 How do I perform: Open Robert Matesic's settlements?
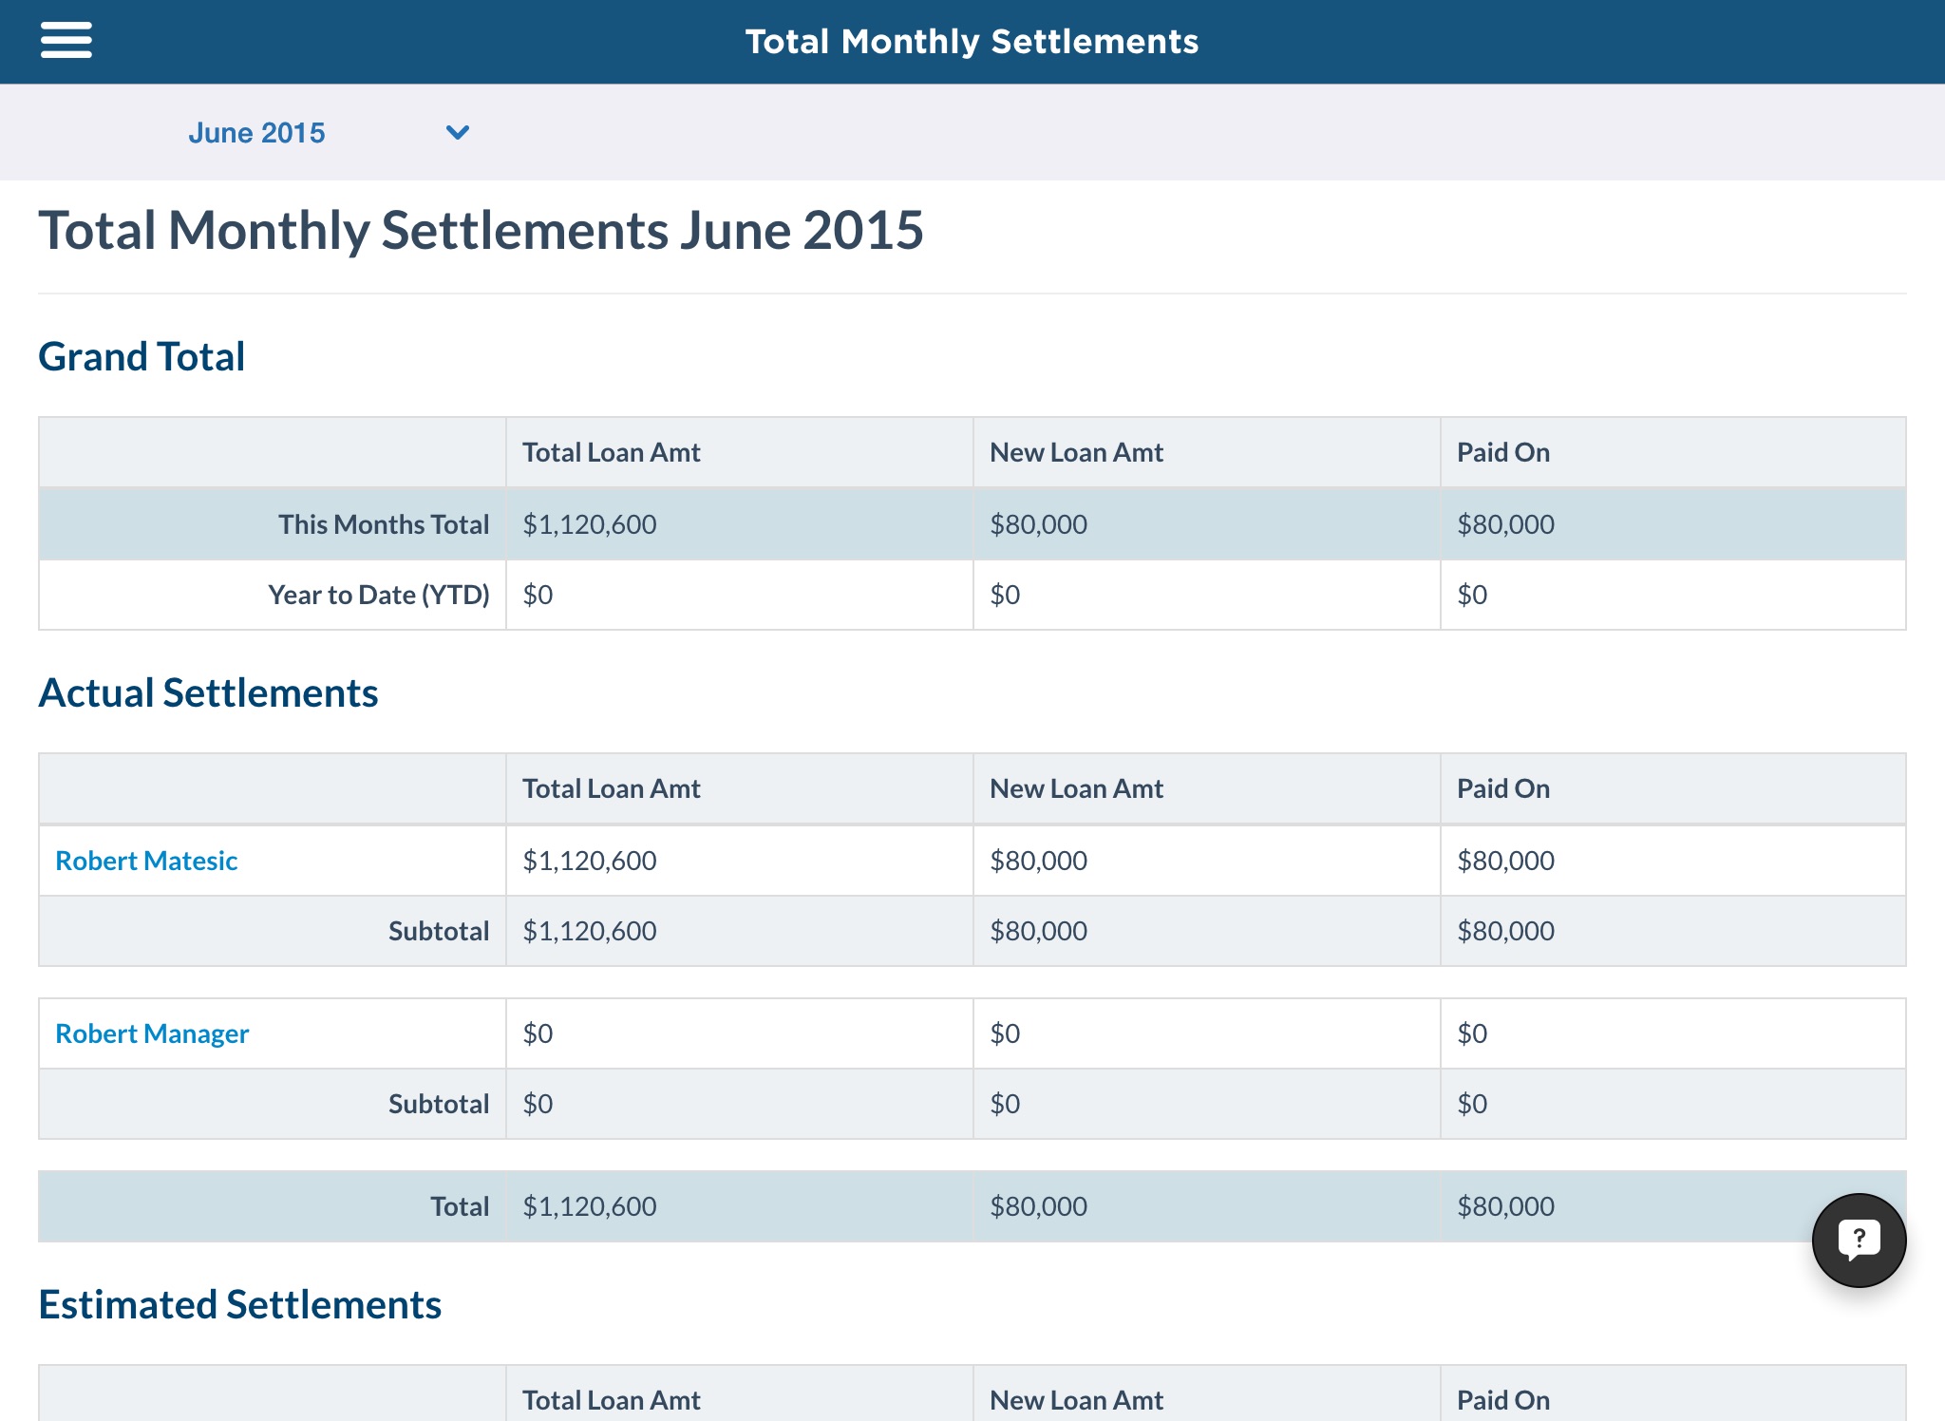click(146, 861)
